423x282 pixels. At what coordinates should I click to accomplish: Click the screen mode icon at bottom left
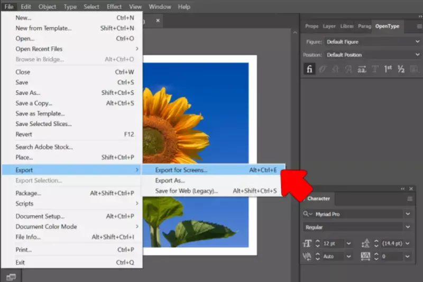point(11,277)
